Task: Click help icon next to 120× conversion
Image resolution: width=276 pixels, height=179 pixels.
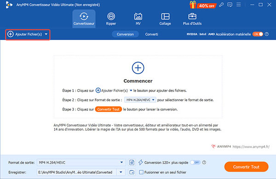Action: point(204,162)
